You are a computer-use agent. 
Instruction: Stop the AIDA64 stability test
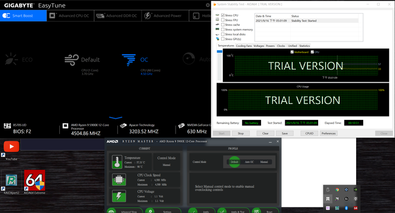241,133
